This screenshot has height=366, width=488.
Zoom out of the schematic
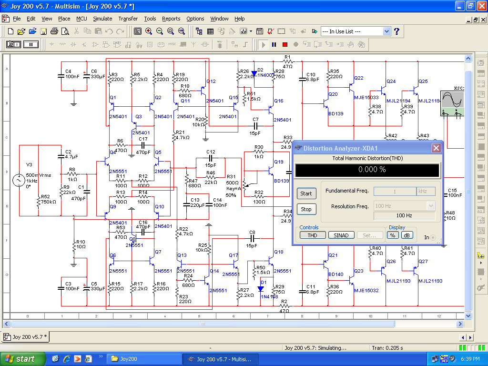[159, 31]
